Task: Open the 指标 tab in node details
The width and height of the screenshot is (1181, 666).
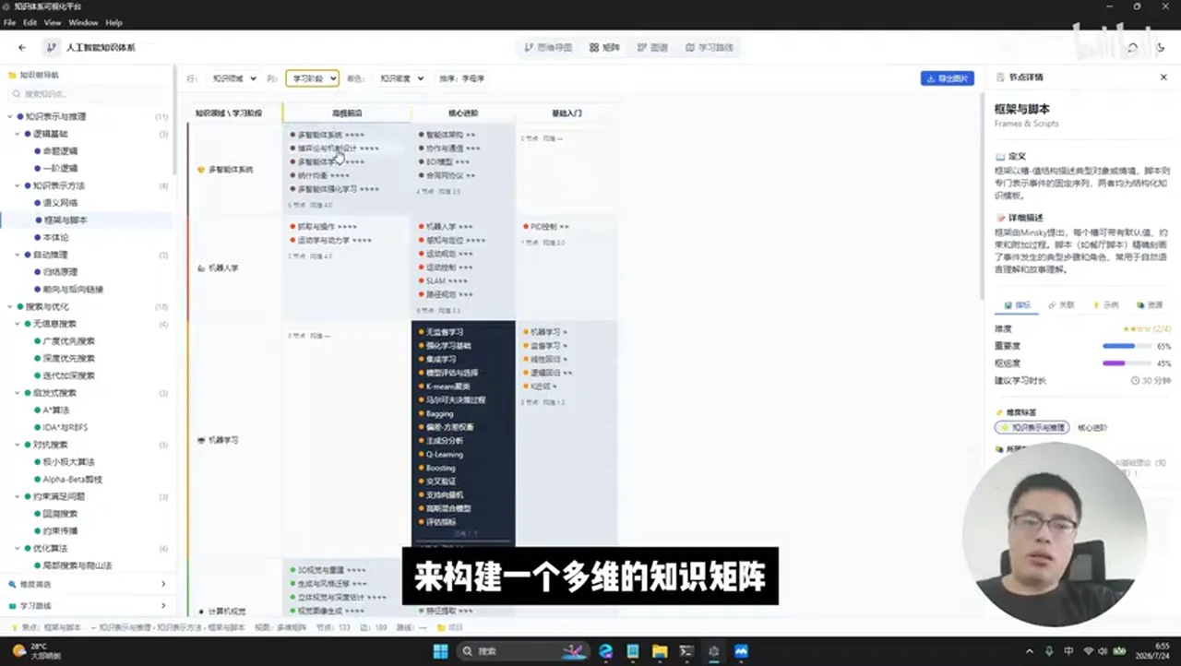Action: click(x=1017, y=304)
